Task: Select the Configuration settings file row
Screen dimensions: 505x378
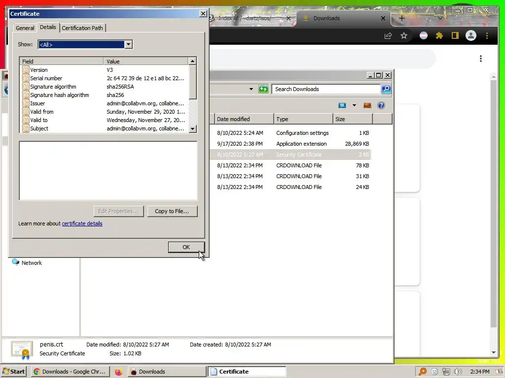Action: pyautogui.click(x=290, y=133)
